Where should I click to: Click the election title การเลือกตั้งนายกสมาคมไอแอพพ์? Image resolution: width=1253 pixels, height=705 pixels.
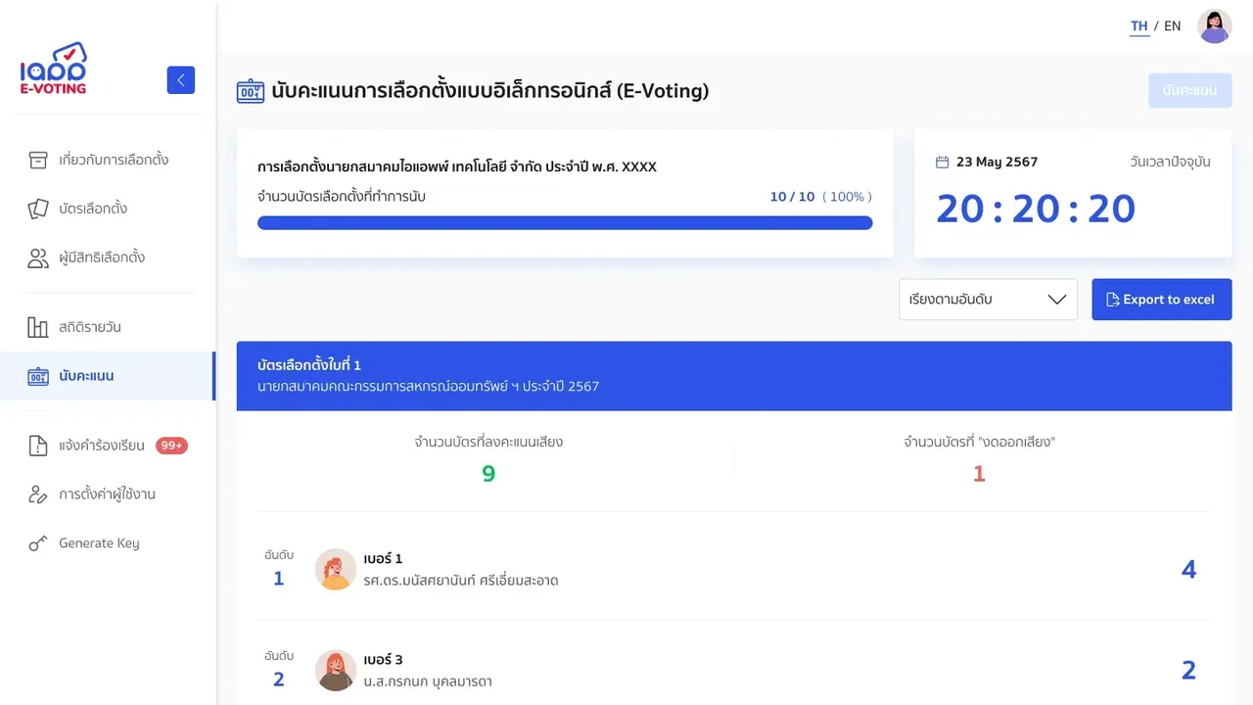457,166
